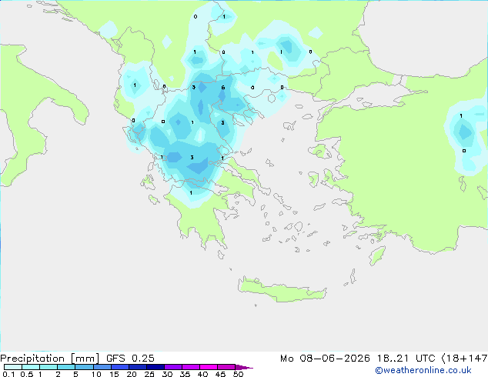The width and height of the screenshot is (488, 377).
Task: Click the 0.1–0.5 mm legend color swatch
Action: (13, 367)
